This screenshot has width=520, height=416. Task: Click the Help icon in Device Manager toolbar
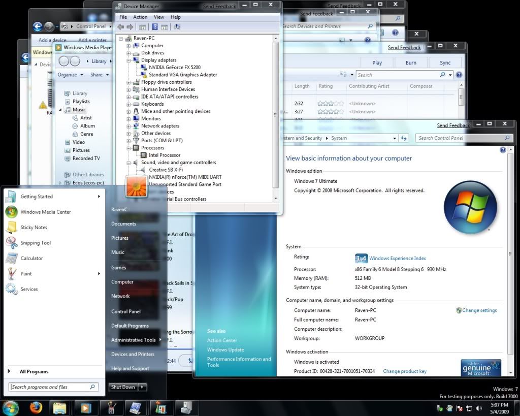pyautogui.click(x=154, y=27)
